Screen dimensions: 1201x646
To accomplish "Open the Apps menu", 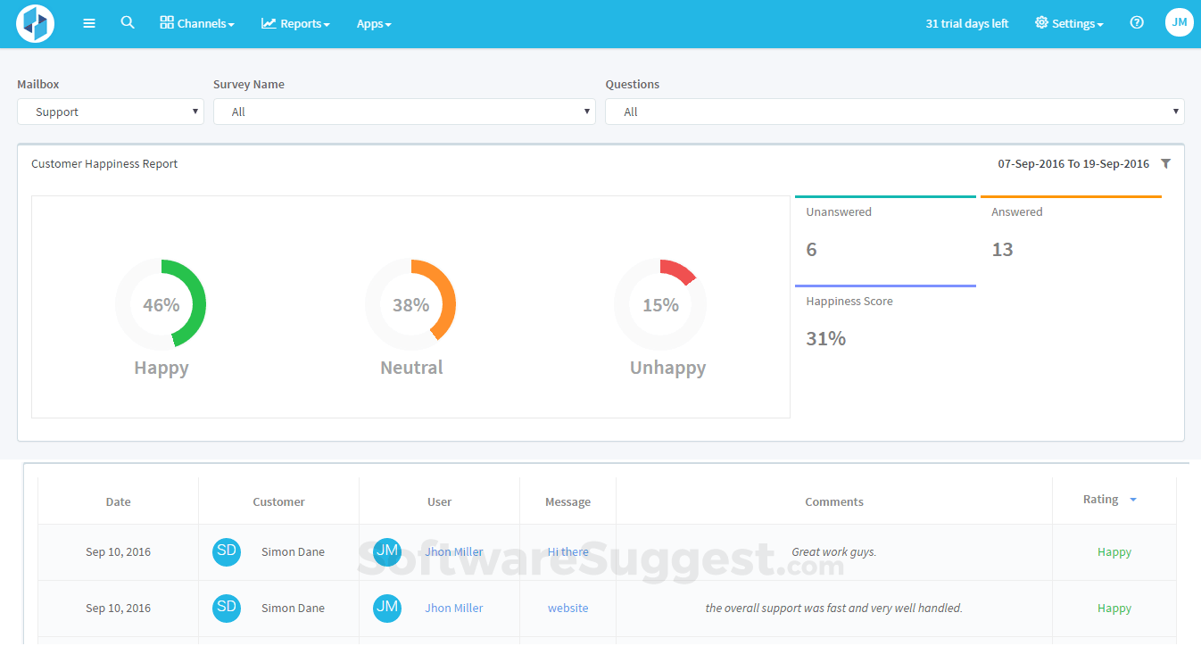I will tap(374, 24).
